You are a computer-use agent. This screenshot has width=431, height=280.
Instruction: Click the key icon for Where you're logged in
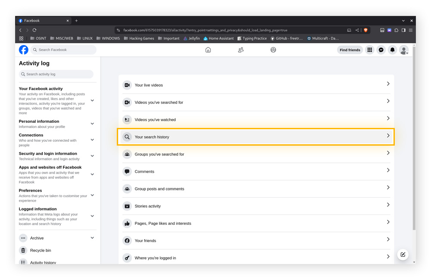point(127,258)
